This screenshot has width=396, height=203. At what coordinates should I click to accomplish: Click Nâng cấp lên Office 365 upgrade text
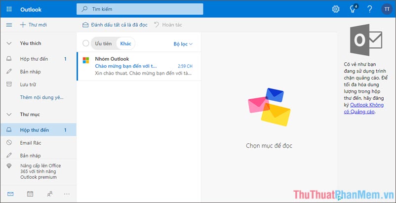coord(40,171)
